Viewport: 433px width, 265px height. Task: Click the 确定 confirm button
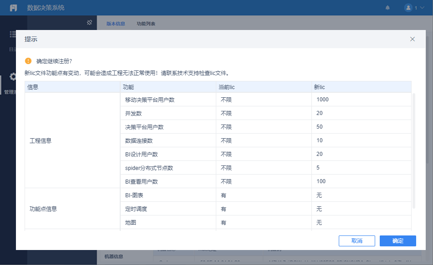pyautogui.click(x=397, y=241)
